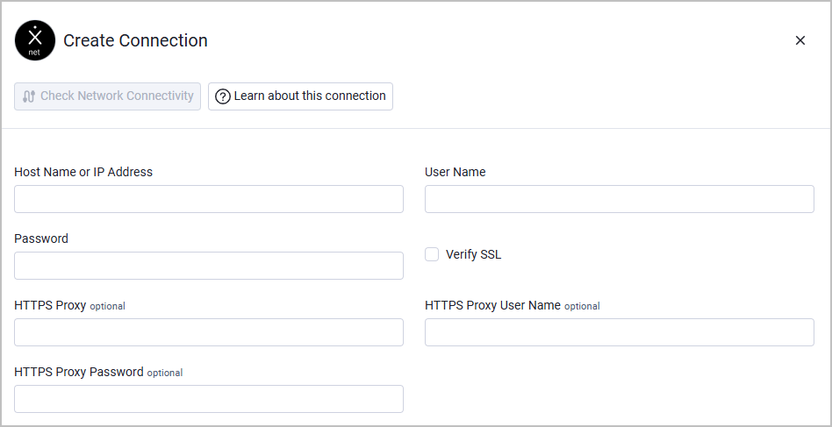Viewport: 832px width, 427px height.
Task: Click the HTTPS Proxy label text
Action: [x=50, y=306]
